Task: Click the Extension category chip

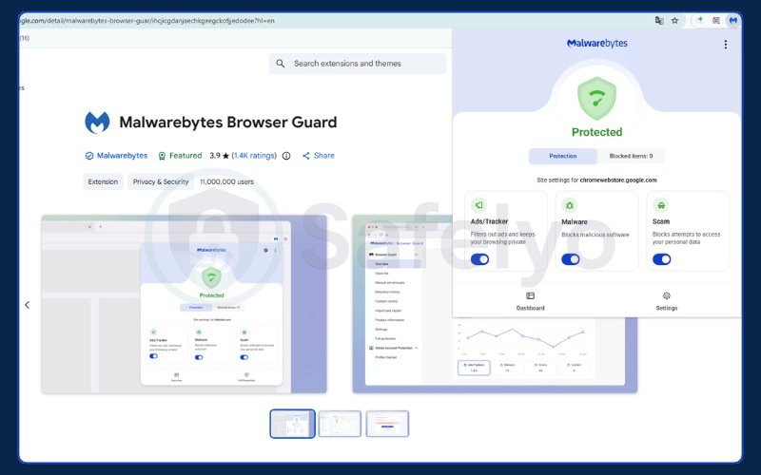Action: [103, 181]
